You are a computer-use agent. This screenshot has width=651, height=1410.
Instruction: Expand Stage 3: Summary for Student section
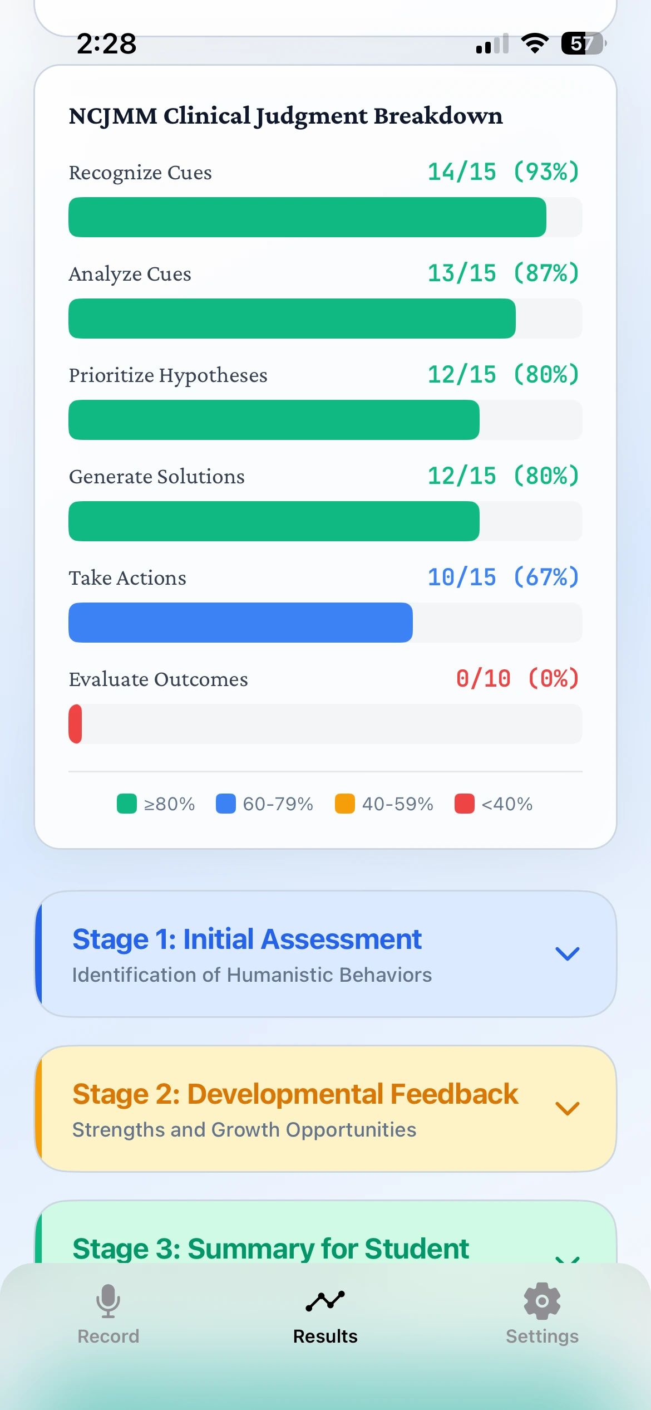[x=325, y=1249]
